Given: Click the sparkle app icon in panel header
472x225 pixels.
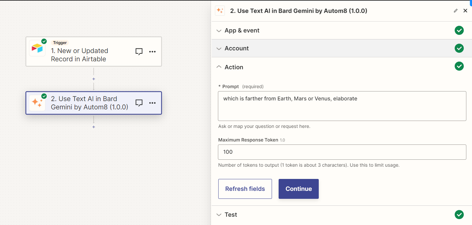Looking at the screenshot, I should click(x=220, y=11).
